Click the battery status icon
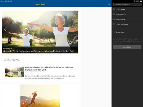 point(141,1)
